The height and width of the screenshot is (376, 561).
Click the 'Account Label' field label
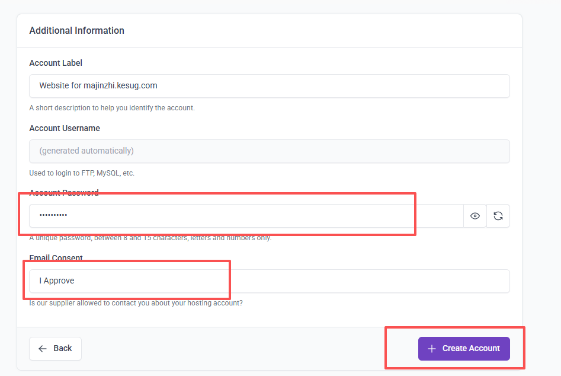[x=56, y=63]
